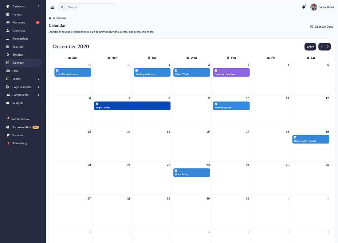Open Transactions in the sidebar
The width and height of the screenshot is (338, 243).
(23, 39)
